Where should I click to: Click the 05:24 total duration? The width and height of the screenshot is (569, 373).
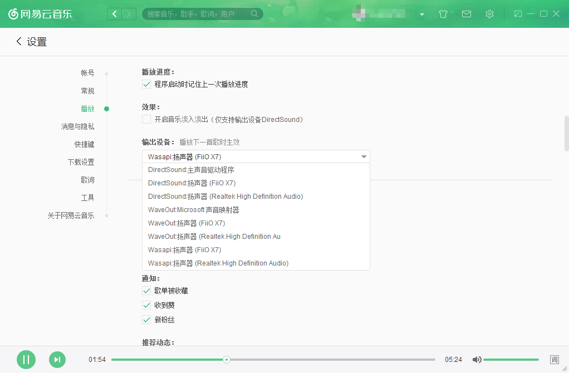tap(453, 360)
